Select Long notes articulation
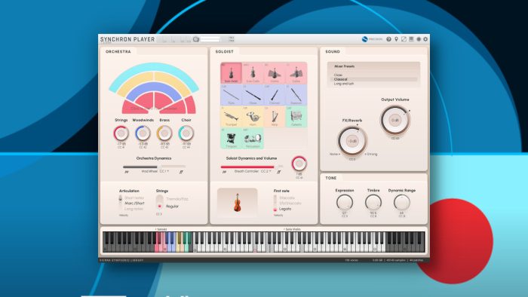 [134, 209]
